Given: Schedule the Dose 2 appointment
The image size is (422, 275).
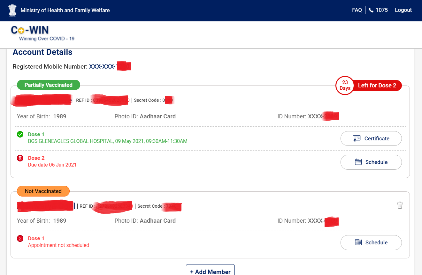Looking at the screenshot, I should pos(371,162).
